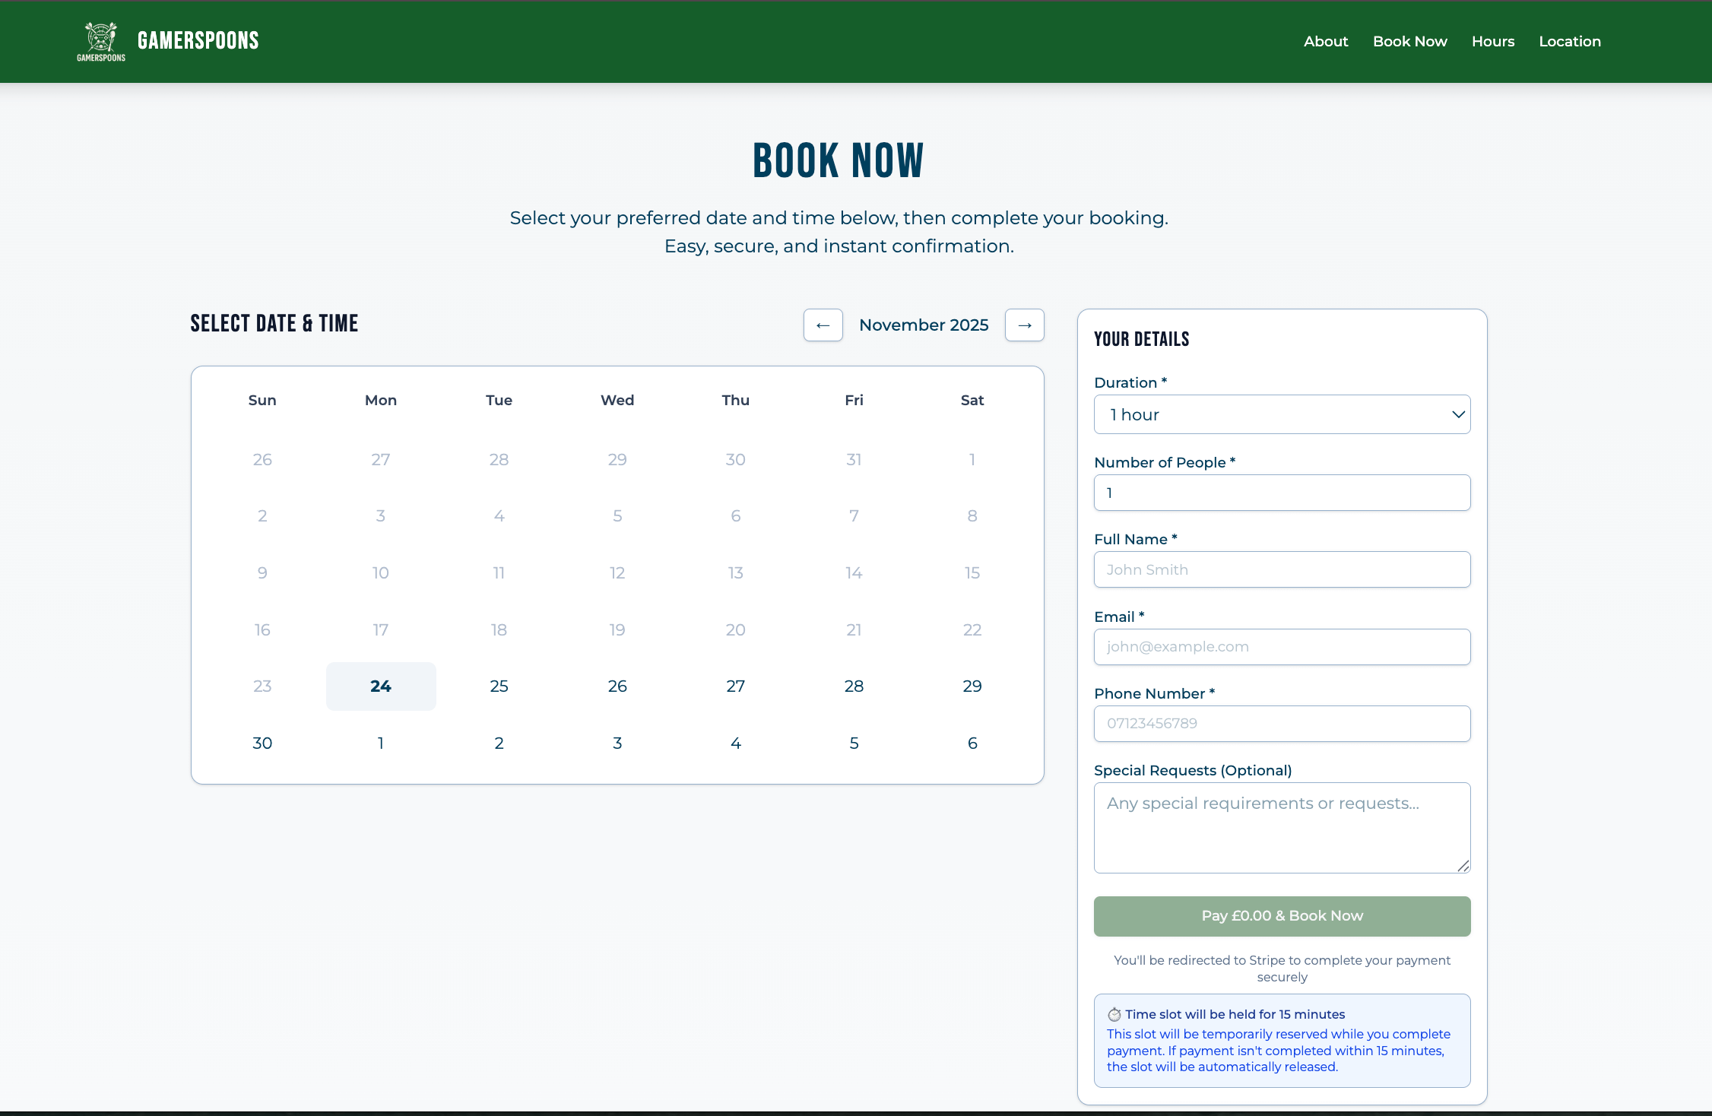Click the stopwatch icon in the reservation notice
Image resolution: width=1712 pixels, height=1116 pixels.
1114,1014
